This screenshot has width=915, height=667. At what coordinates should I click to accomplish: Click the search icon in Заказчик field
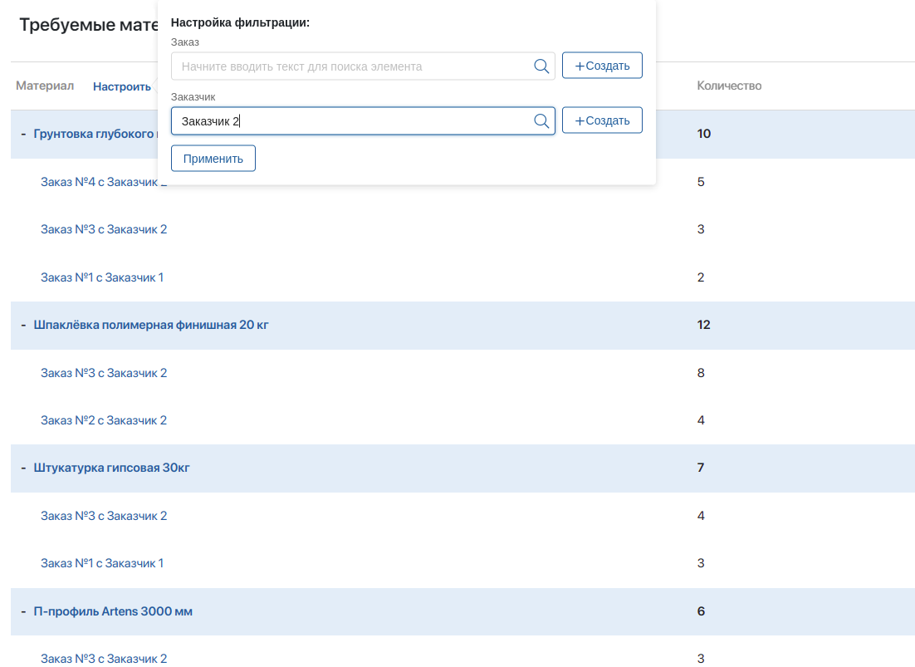541,121
